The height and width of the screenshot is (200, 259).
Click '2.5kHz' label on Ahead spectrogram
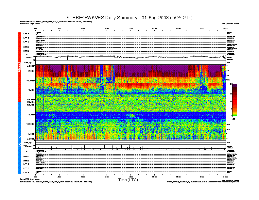coord(30,66)
